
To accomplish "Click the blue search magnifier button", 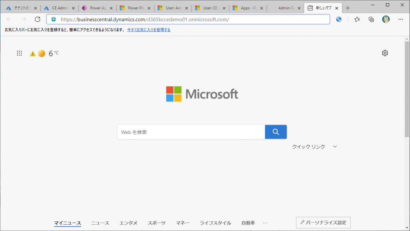I will click(x=276, y=132).
